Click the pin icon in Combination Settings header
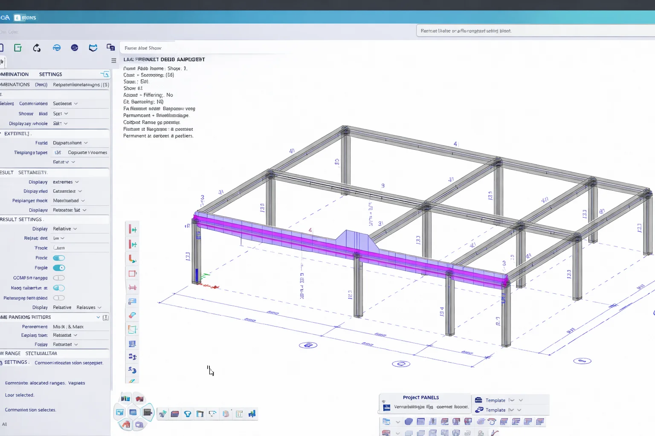 tap(105, 75)
